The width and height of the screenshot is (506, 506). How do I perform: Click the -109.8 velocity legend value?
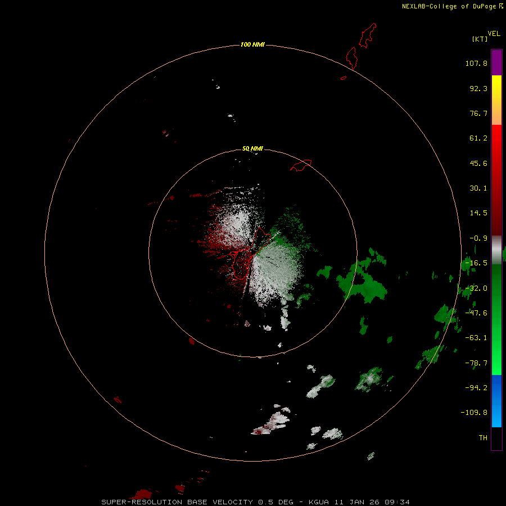coord(474,413)
